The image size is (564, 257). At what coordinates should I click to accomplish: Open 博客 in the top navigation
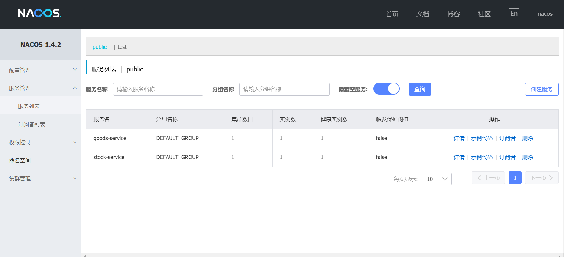pos(453,14)
